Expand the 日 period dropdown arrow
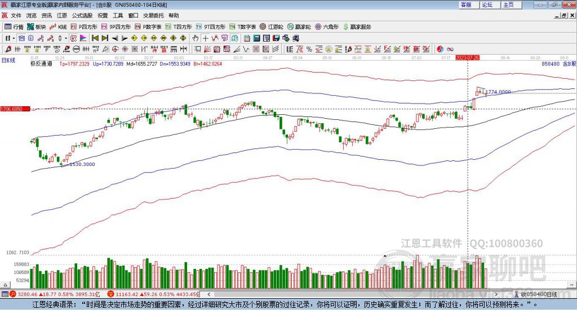This screenshot has width=577, height=310. pyautogui.click(x=13, y=38)
